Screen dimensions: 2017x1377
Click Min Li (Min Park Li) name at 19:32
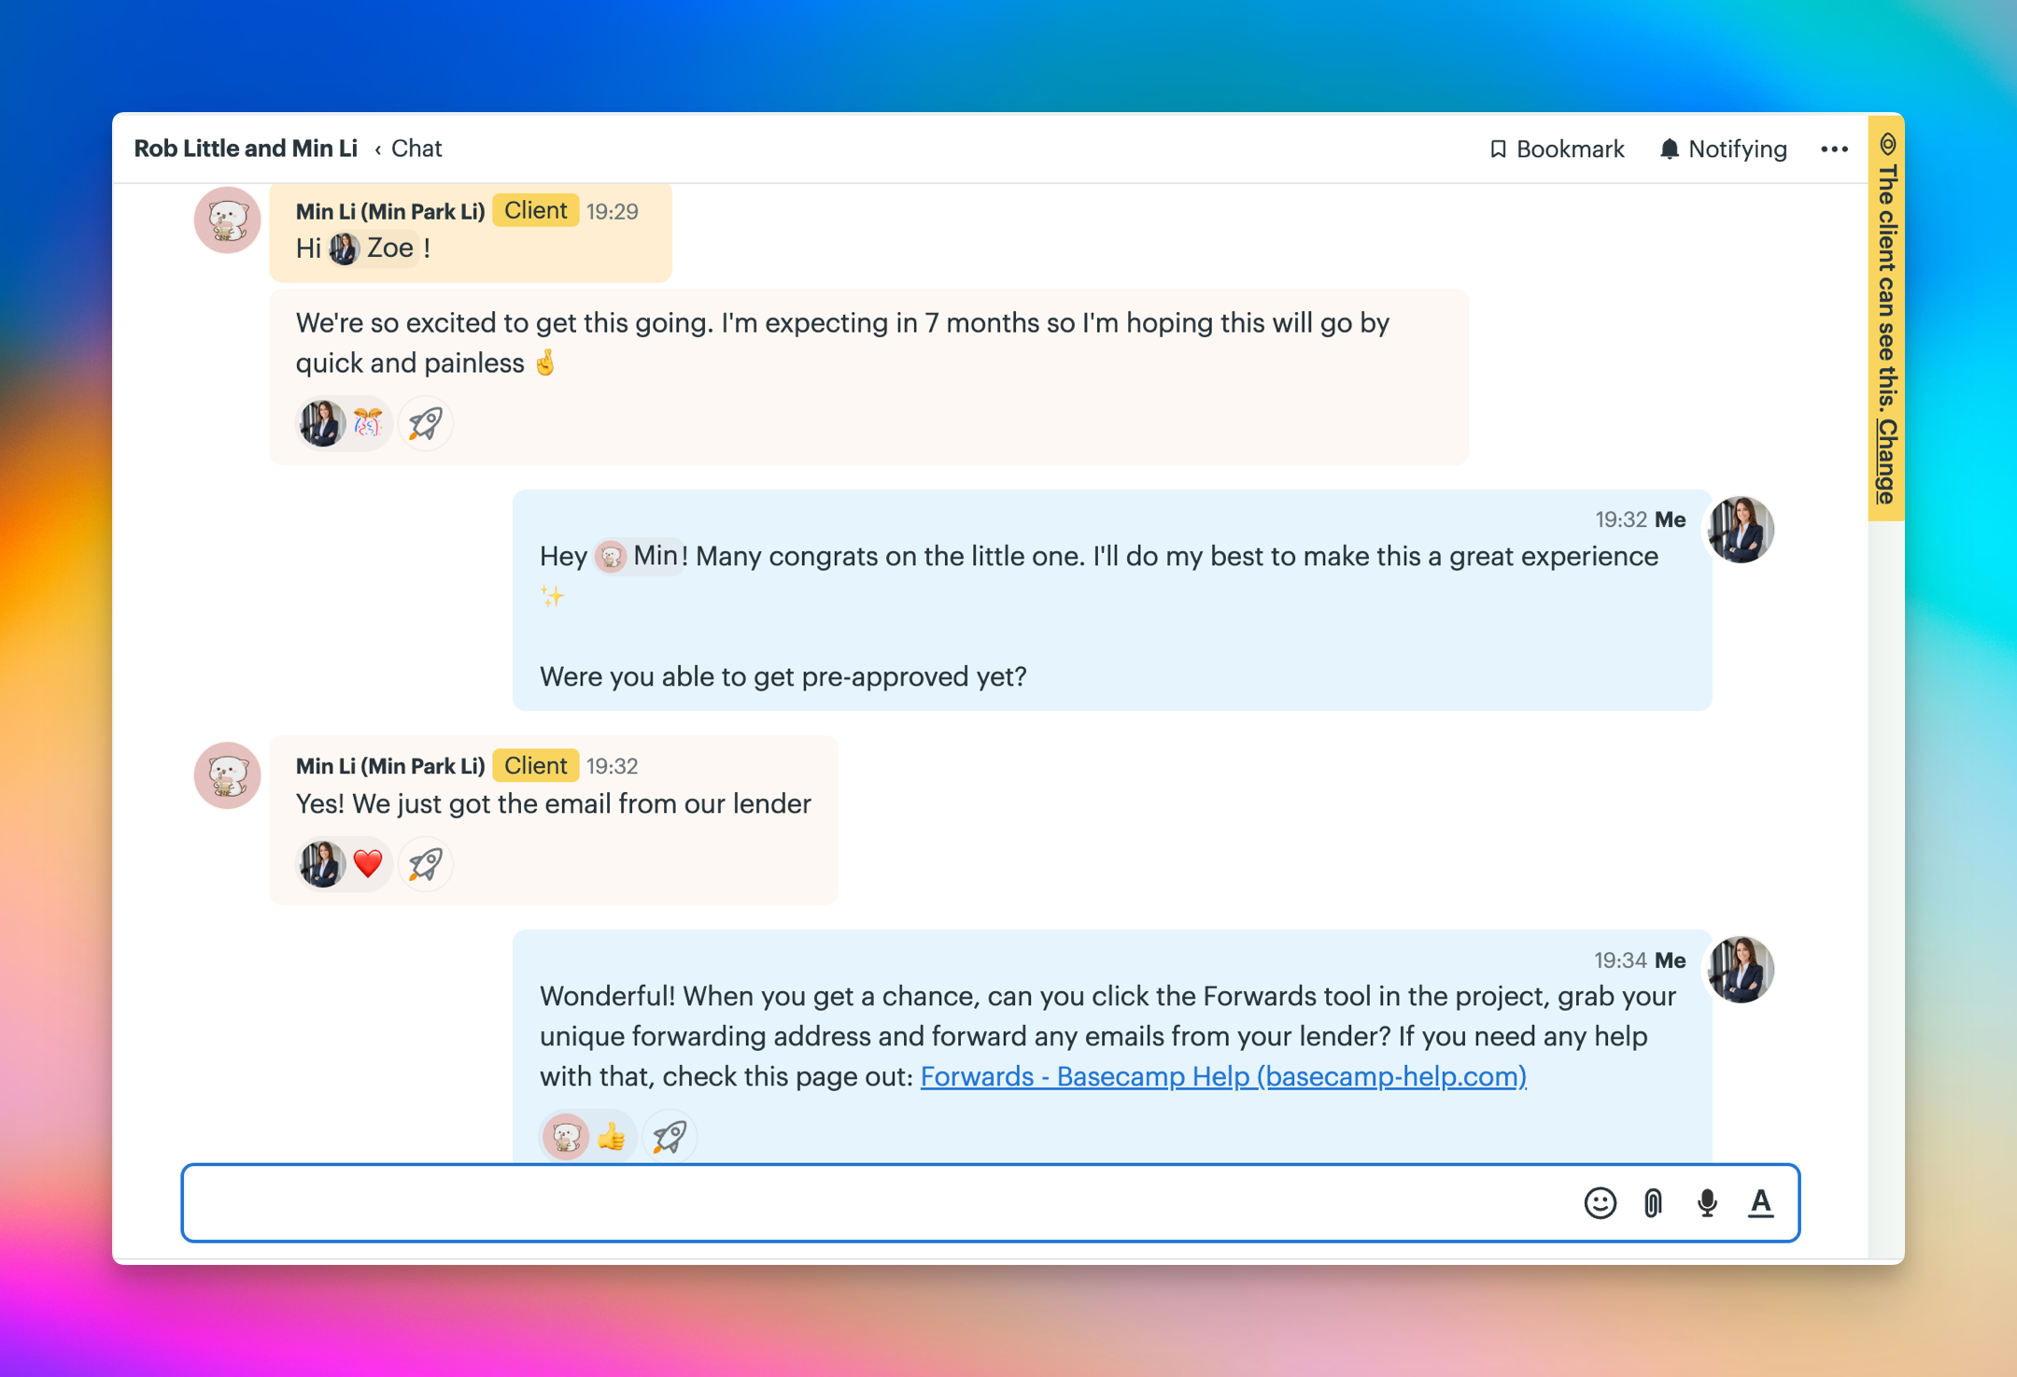point(390,766)
